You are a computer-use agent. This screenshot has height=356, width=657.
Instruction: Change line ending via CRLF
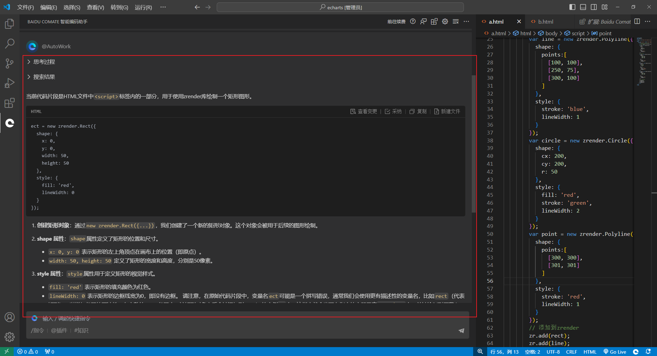[571, 352]
